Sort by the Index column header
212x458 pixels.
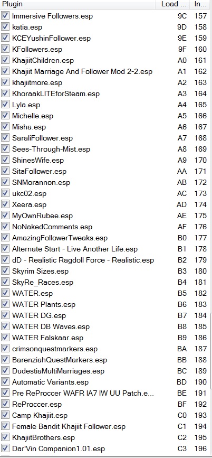(x=200, y=4)
